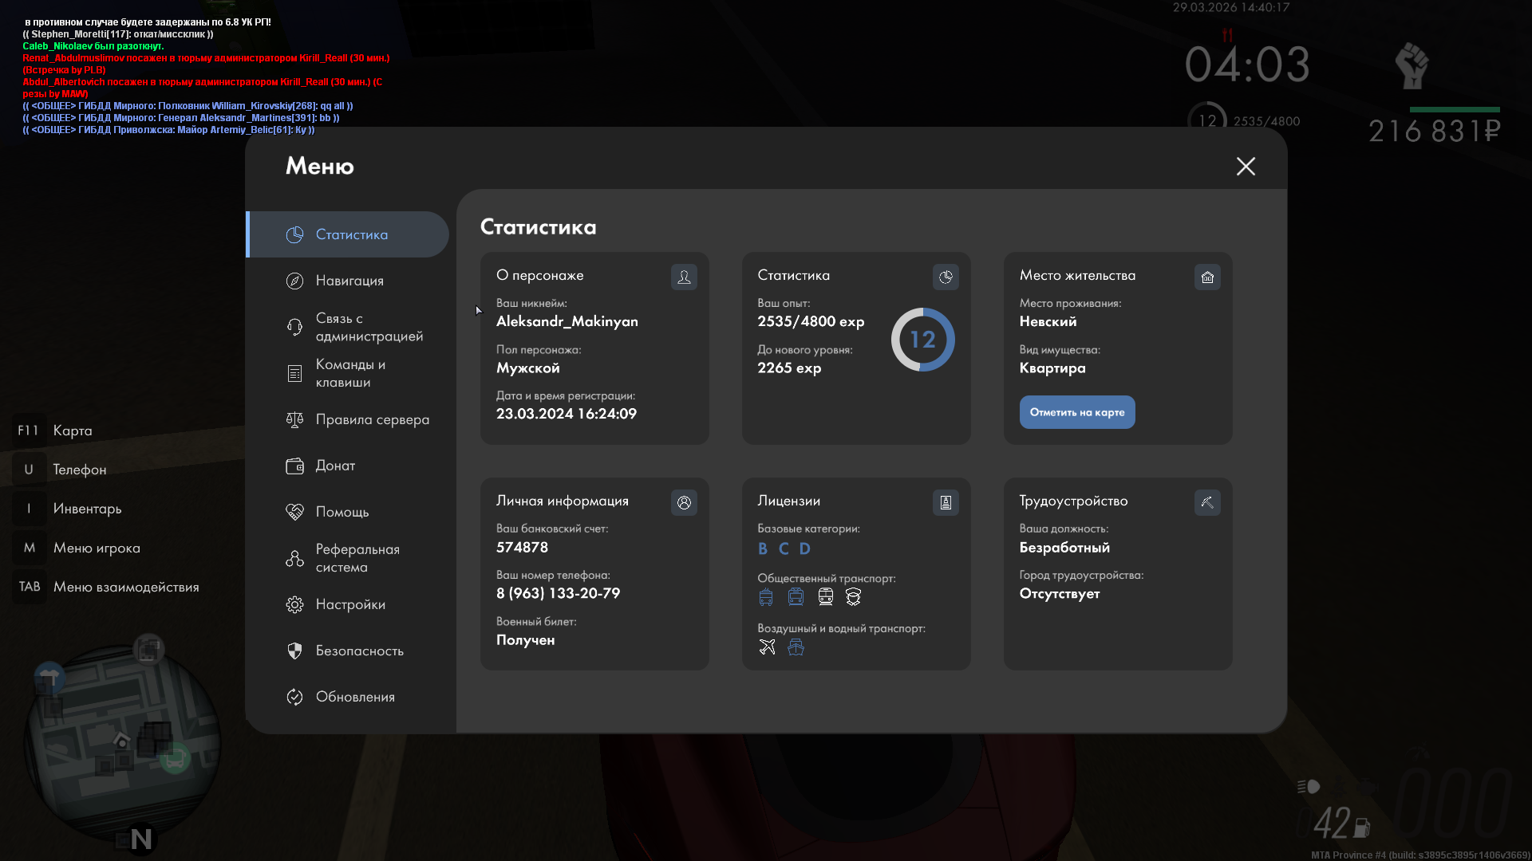This screenshot has width=1532, height=861.
Task: Open Связь с администрацией section
Action: 369,327
